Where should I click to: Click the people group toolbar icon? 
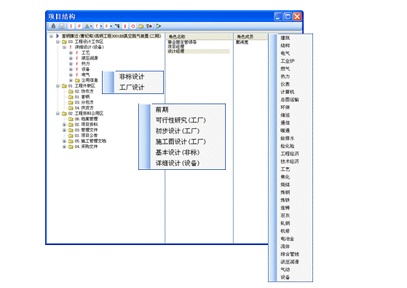point(87,26)
